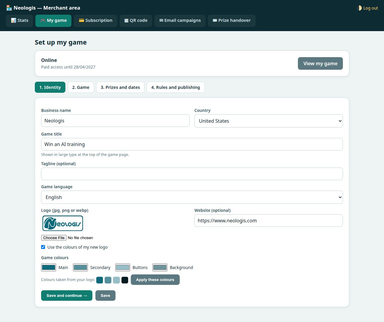Click the storefront icon beside Neologis

click(9, 8)
